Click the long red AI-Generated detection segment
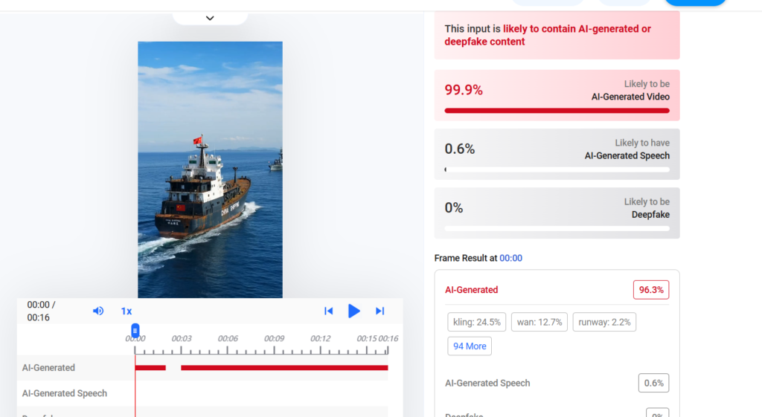Screen dimensions: 762x417 click(284, 367)
